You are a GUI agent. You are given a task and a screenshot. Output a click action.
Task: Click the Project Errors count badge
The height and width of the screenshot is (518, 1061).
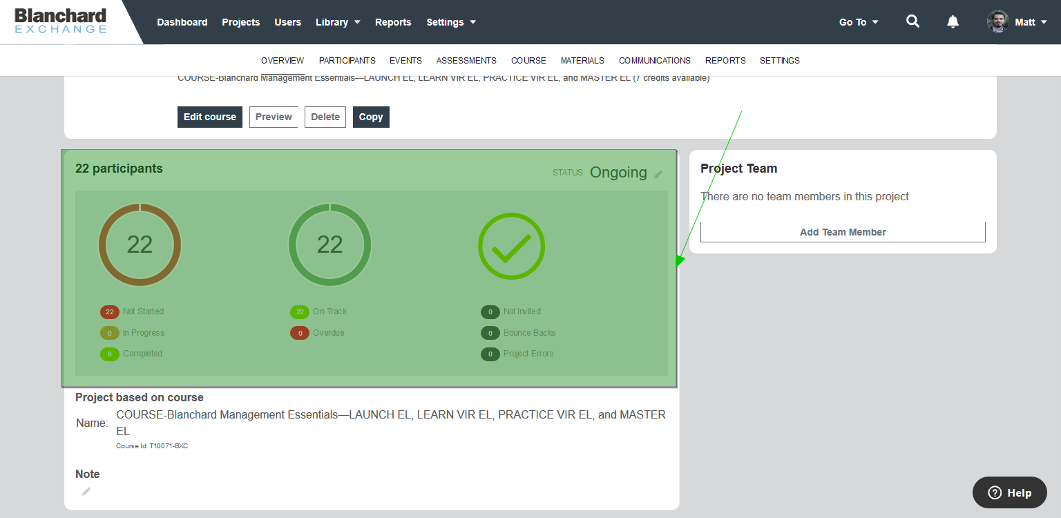click(490, 354)
